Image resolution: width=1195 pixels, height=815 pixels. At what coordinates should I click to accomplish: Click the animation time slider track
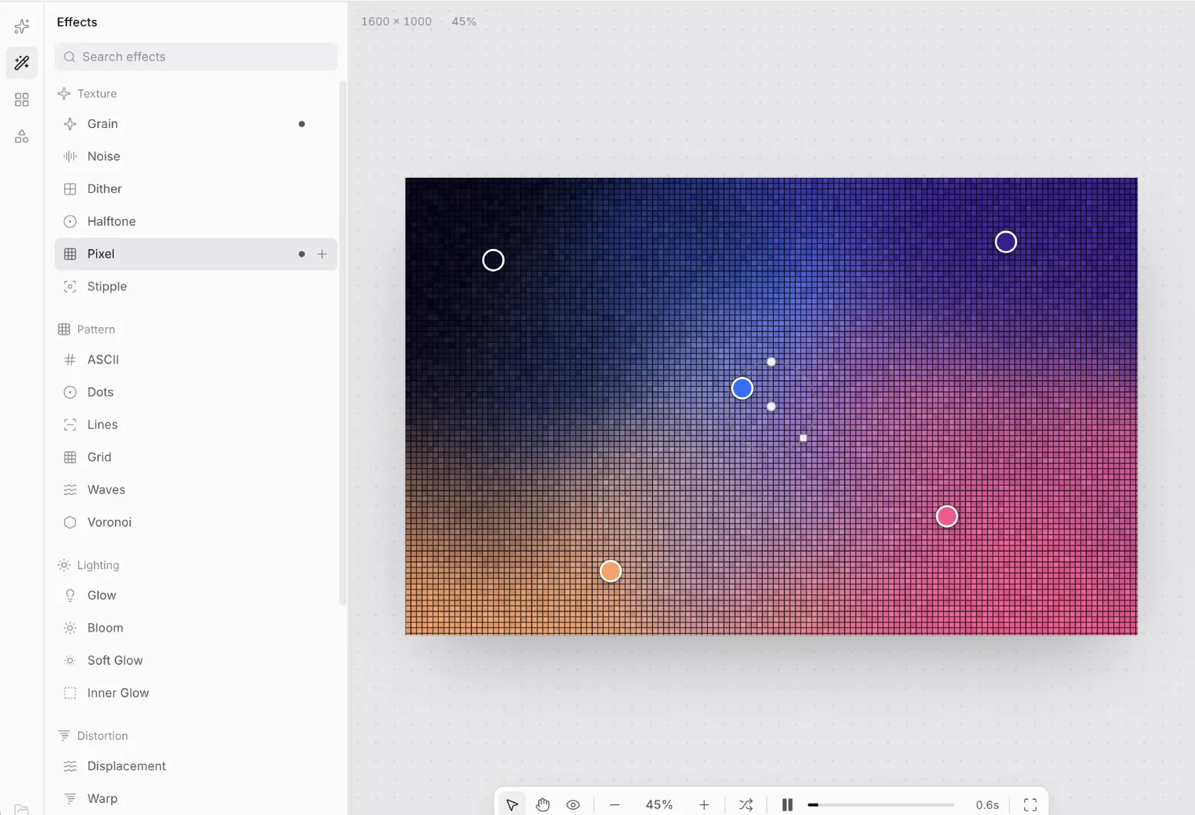(x=881, y=805)
